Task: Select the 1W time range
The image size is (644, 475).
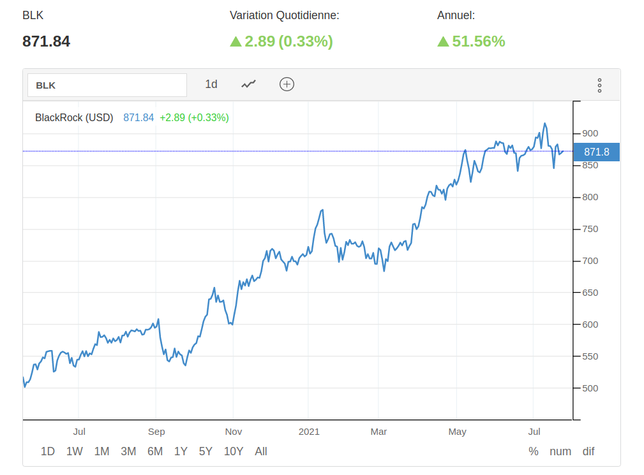Action: [75, 451]
